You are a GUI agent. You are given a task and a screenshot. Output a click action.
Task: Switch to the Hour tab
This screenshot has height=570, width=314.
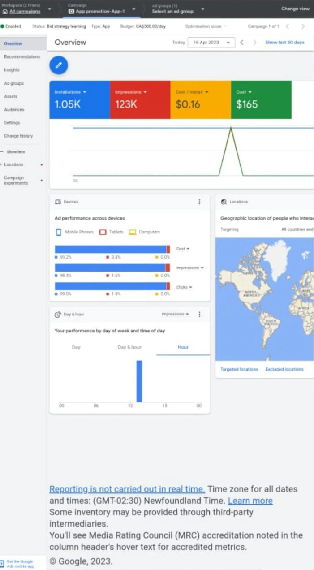pyautogui.click(x=183, y=347)
